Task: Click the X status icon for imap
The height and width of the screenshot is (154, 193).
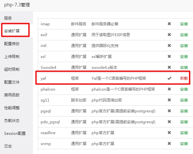Action: 169,24
